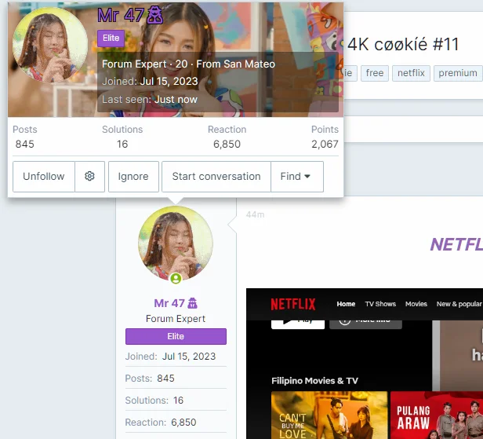
Task: Open Mr 47 name in profile popup
Action: pyautogui.click(x=121, y=15)
